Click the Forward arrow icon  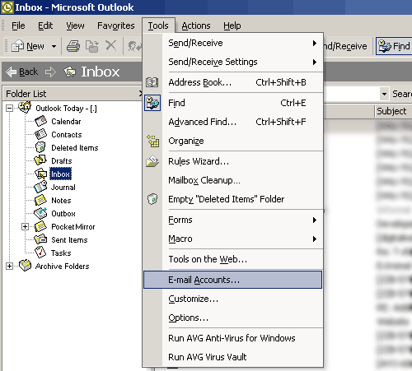pos(50,72)
